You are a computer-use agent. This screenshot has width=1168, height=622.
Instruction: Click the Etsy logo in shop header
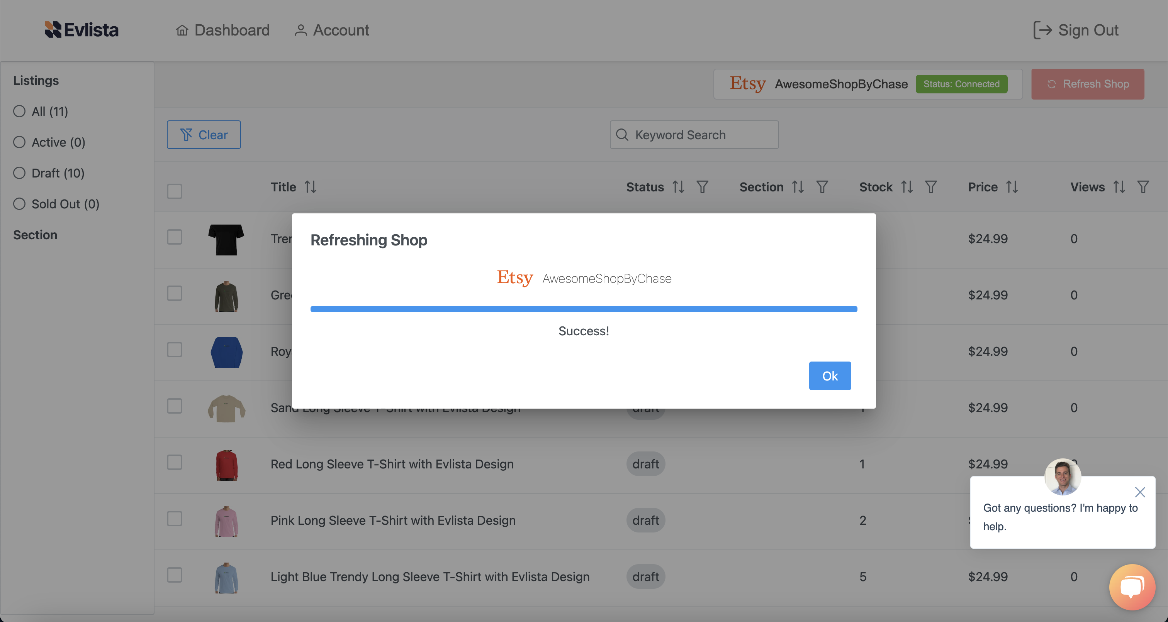pyautogui.click(x=748, y=84)
